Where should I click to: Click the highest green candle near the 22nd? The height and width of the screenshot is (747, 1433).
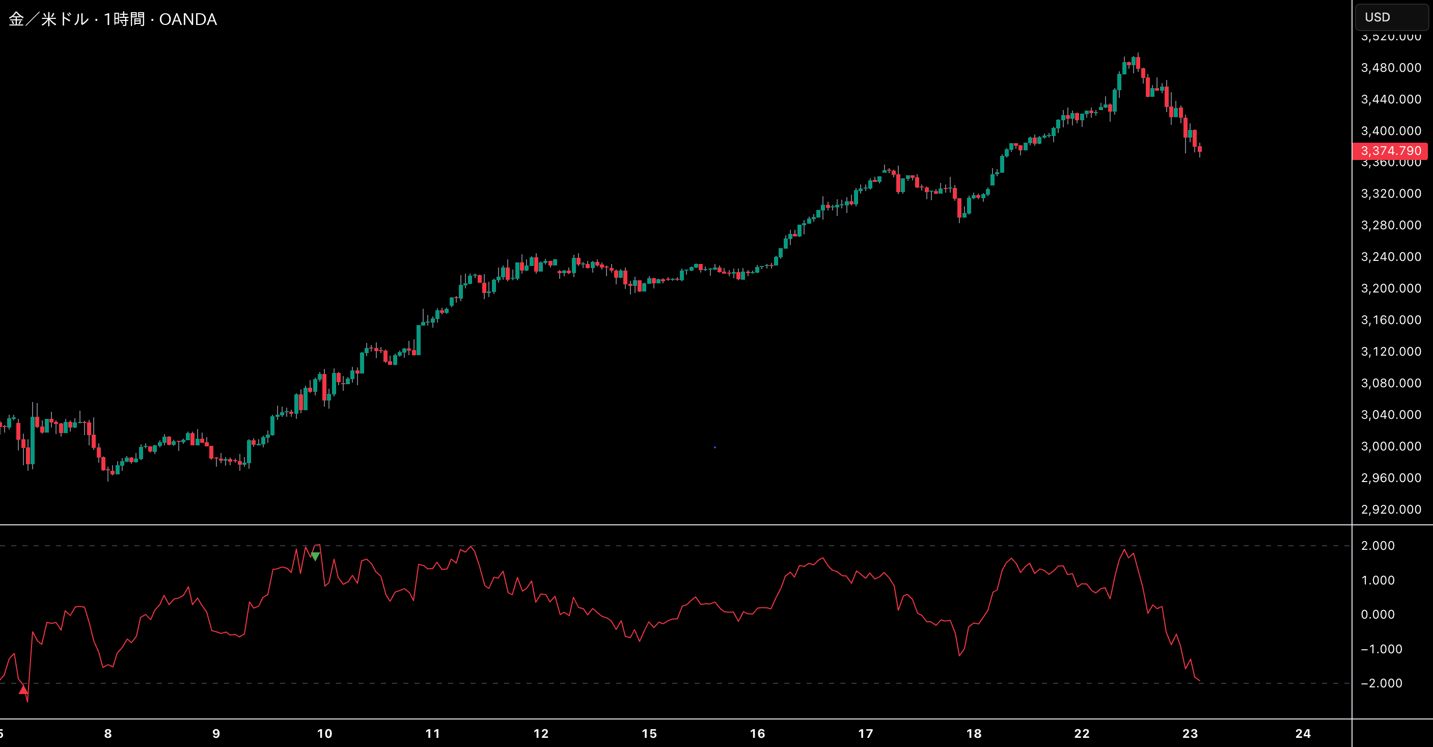point(1135,61)
